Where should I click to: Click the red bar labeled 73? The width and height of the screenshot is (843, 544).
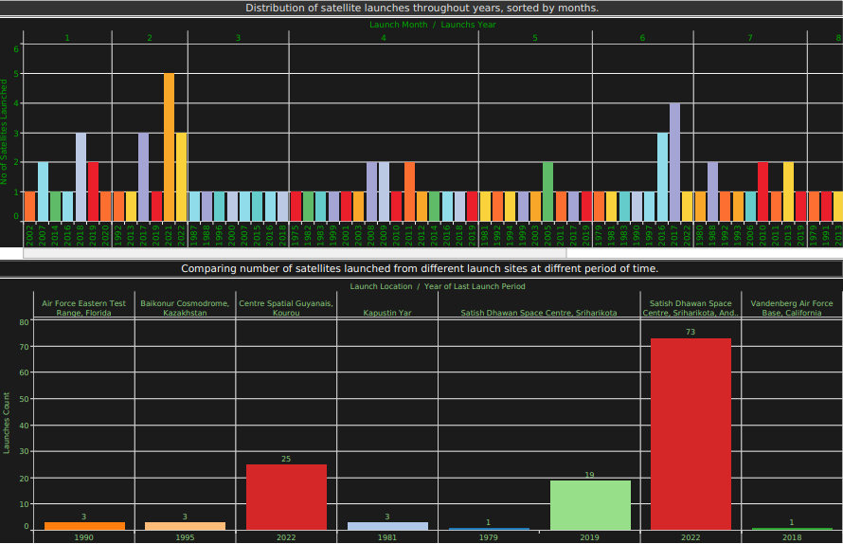click(691, 433)
